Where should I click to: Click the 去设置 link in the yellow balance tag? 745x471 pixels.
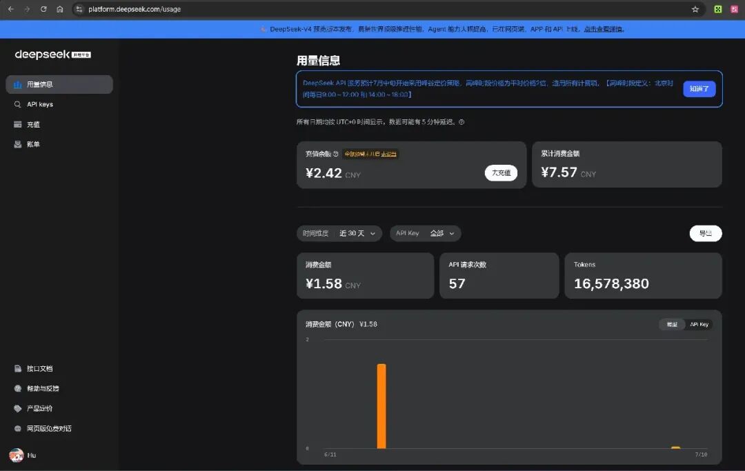[388, 154]
